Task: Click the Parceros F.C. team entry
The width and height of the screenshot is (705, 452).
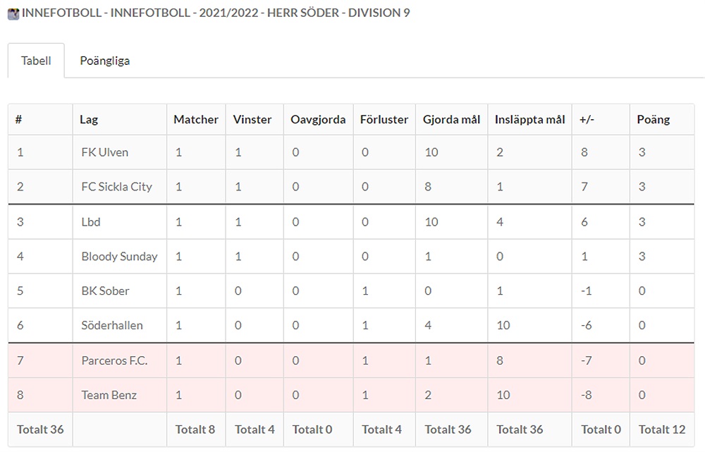Action: [114, 360]
